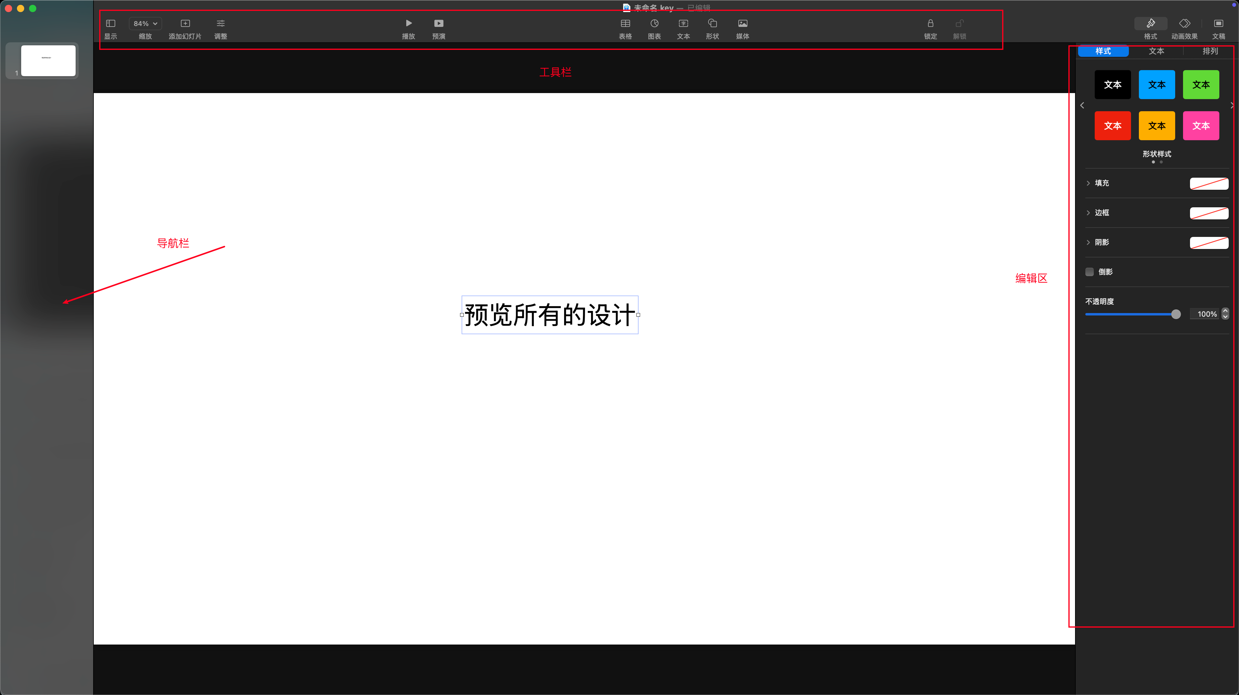Click the Play slideshow icon
Viewport: 1239px width, 695px height.
(x=408, y=24)
